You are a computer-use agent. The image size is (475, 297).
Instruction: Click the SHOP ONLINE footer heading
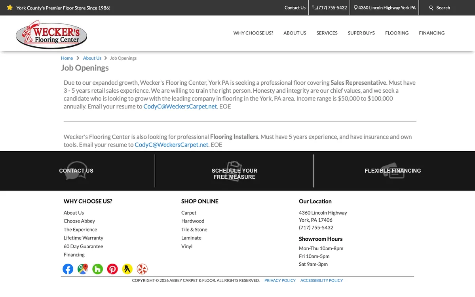(200, 201)
